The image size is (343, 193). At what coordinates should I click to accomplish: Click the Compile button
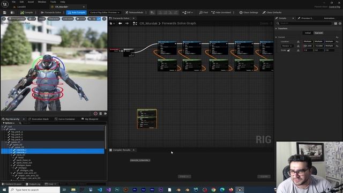pos(27,12)
